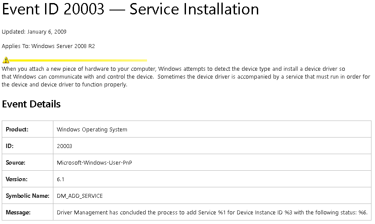Click the ID label in the table
This screenshot has width=375, height=224.
click(10, 146)
